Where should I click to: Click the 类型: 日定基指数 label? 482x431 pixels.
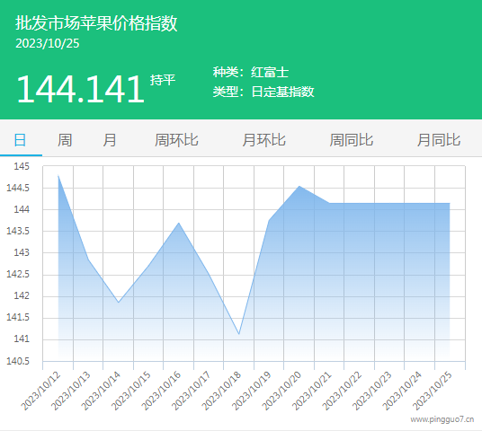click(263, 92)
